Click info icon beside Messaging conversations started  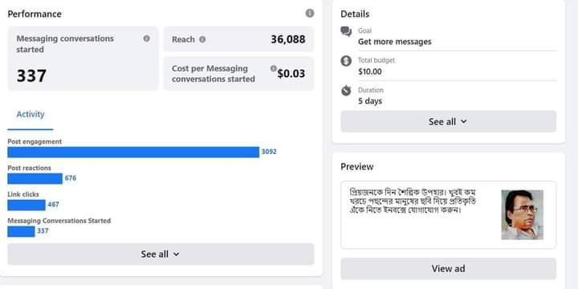click(146, 39)
